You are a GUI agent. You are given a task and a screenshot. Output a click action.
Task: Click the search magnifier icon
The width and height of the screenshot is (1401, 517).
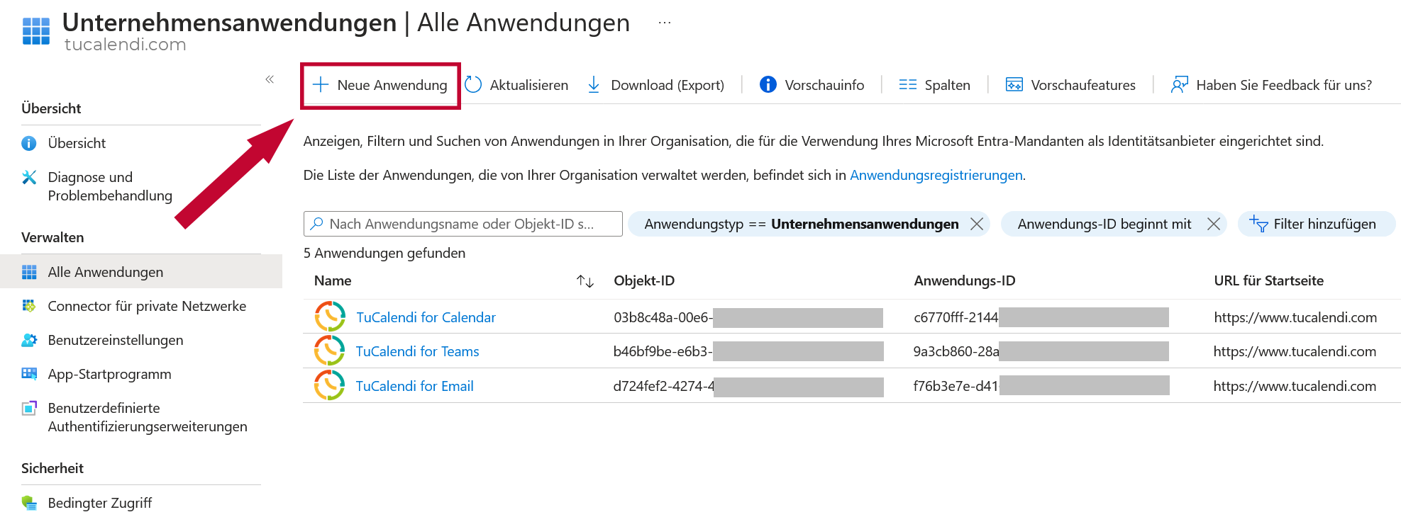point(317,224)
